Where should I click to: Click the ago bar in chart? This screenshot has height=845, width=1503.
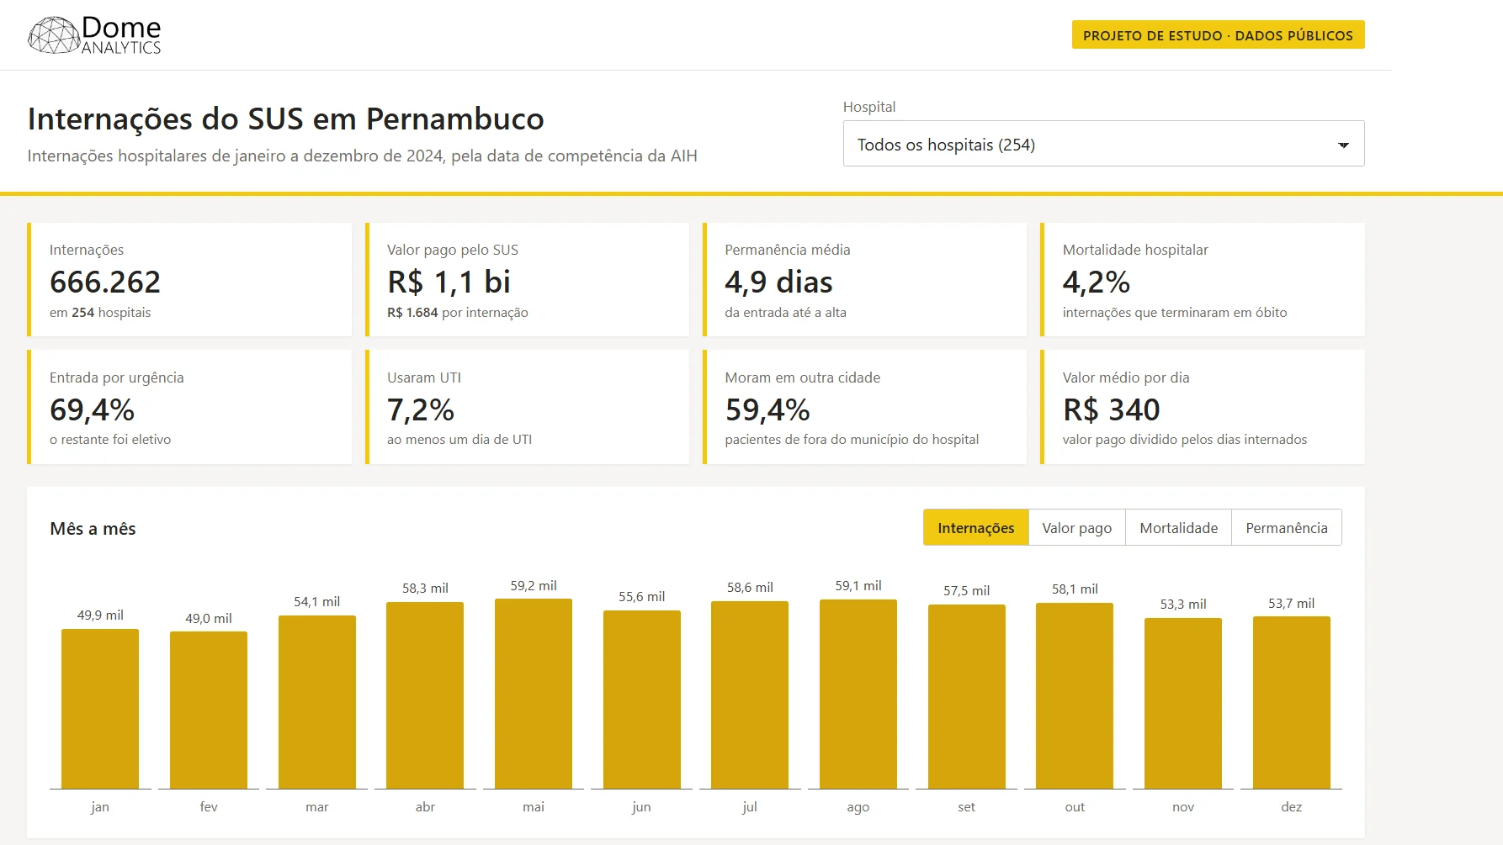pos(858,694)
